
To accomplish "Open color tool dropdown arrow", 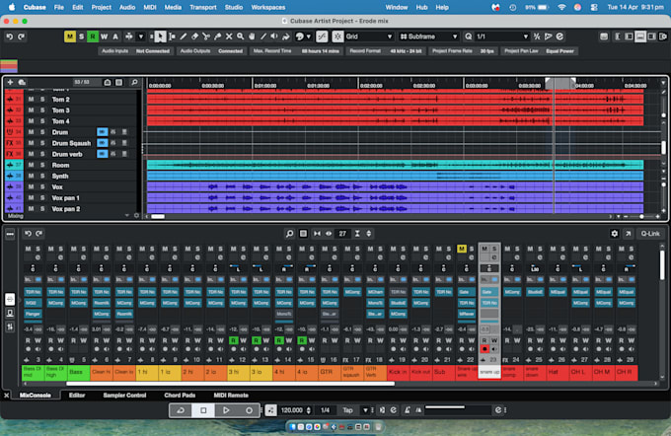I will click(x=309, y=36).
